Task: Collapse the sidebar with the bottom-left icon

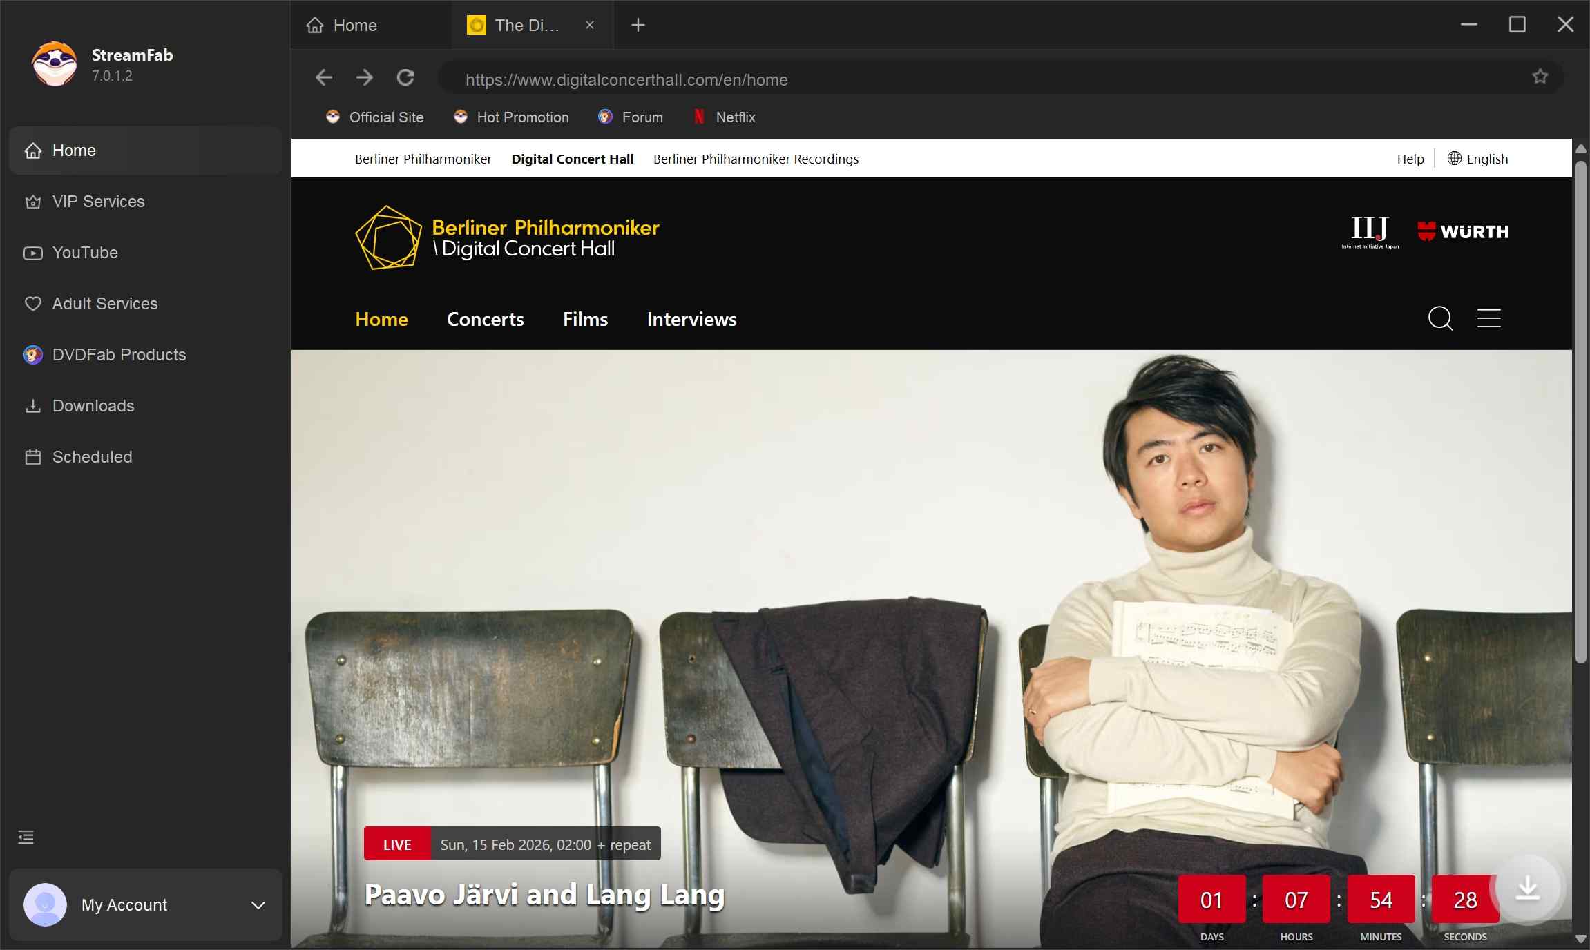Action: [x=26, y=837]
